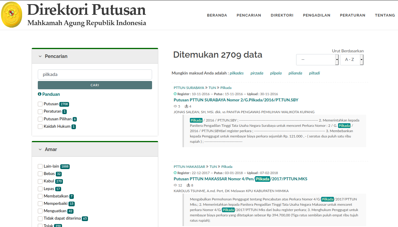Click the pilpala suggestion link
Screen dimensions: 398x227
276,73
